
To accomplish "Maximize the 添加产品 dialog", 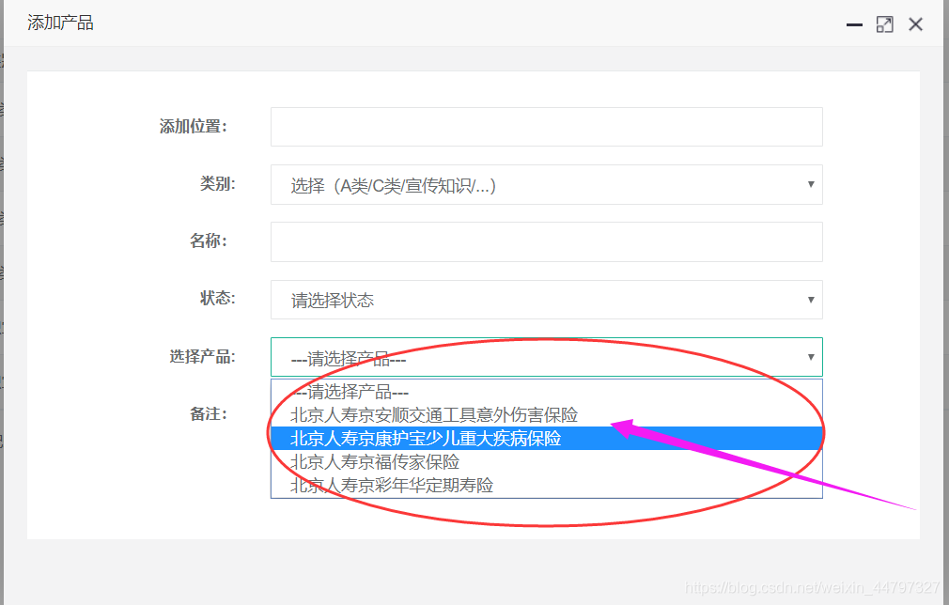I will click(885, 24).
